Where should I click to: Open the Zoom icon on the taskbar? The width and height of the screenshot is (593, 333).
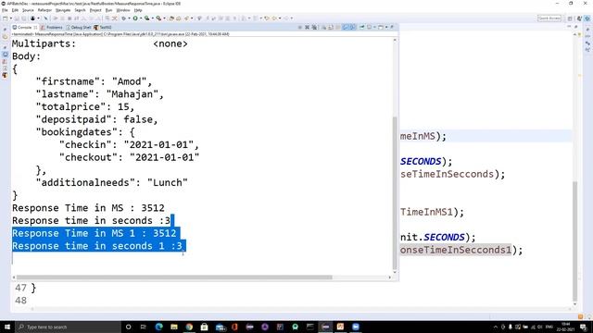pos(356,327)
